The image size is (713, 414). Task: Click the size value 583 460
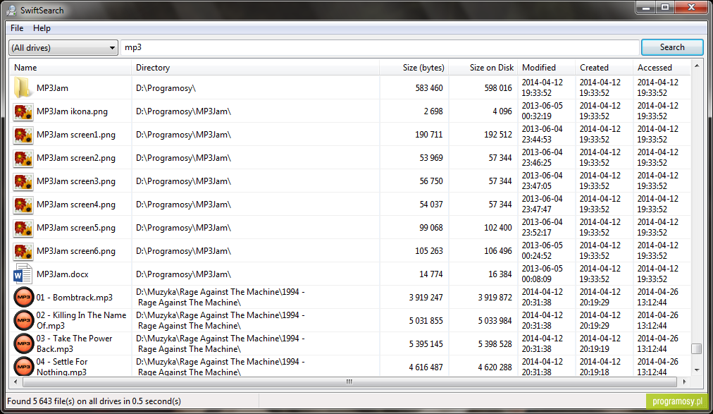[x=429, y=87]
